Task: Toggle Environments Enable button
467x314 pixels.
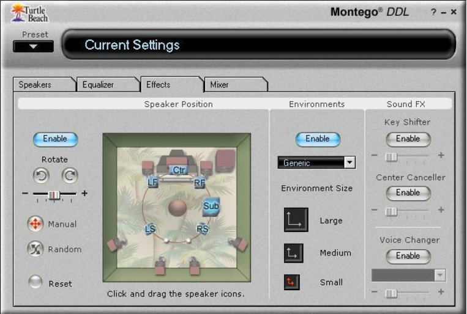Action: coord(318,139)
